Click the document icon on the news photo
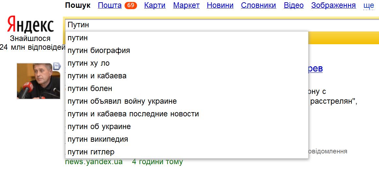Image resolution: width=379 pixels, height=170 pixels. coord(57,66)
